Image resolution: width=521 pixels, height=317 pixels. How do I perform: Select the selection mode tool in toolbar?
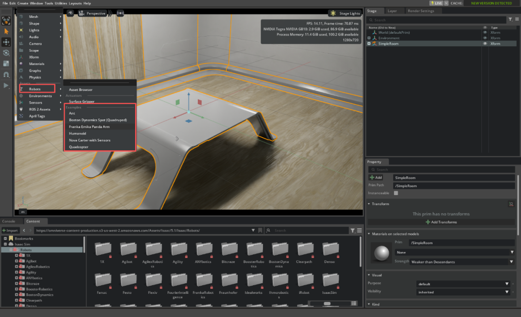point(6,21)
